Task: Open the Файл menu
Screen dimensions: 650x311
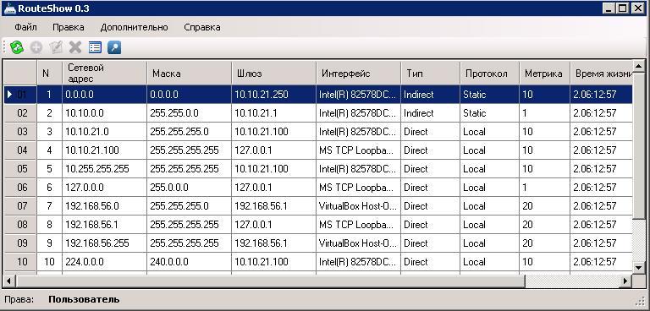Action: pos(25,27)
